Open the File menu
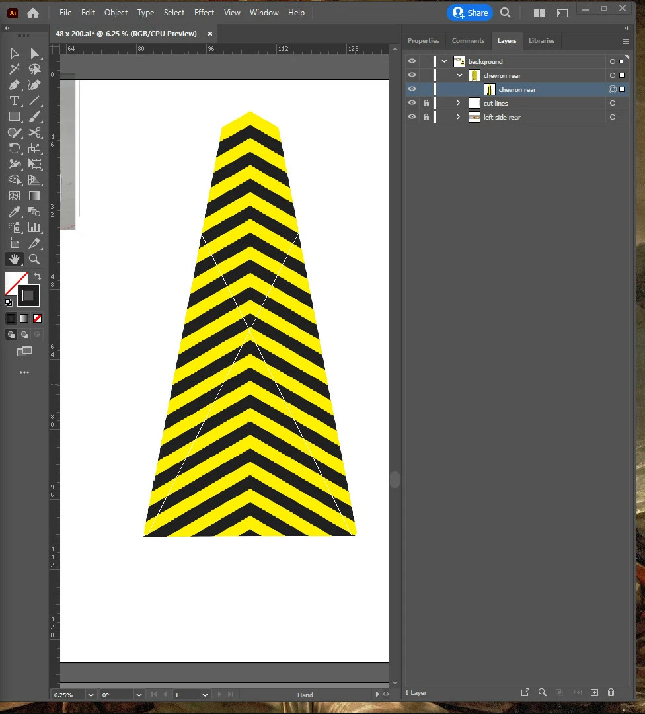645x714 pixels. tap(65, 13)
